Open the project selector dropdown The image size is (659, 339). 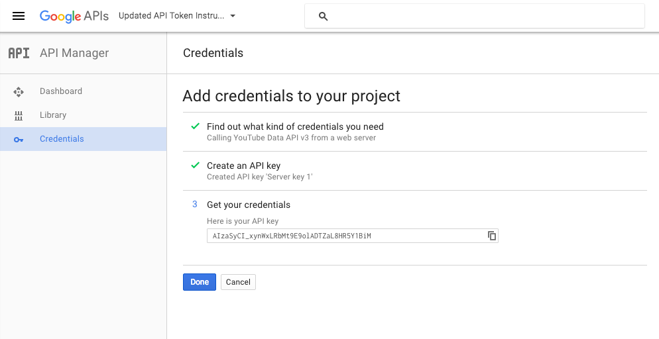point(171,16)
